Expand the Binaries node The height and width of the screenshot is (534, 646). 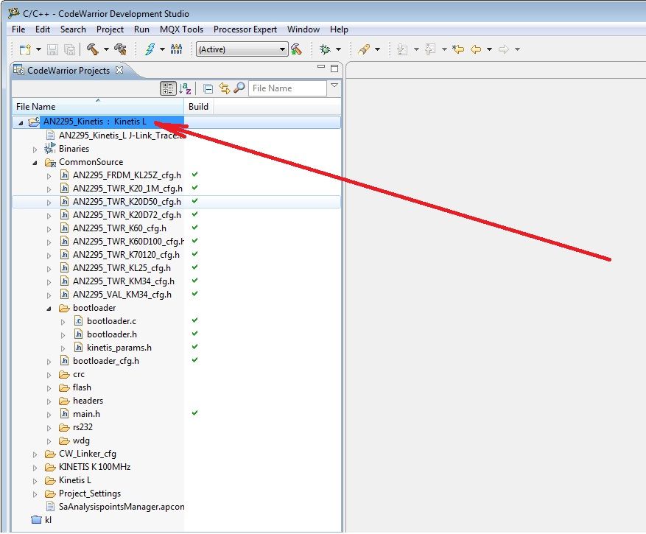(35, 150)
